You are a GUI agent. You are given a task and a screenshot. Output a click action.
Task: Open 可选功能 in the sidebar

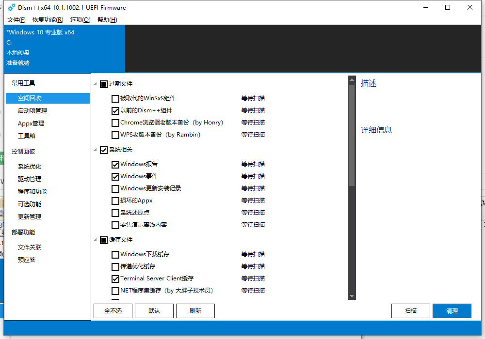(x=30, y=204)
